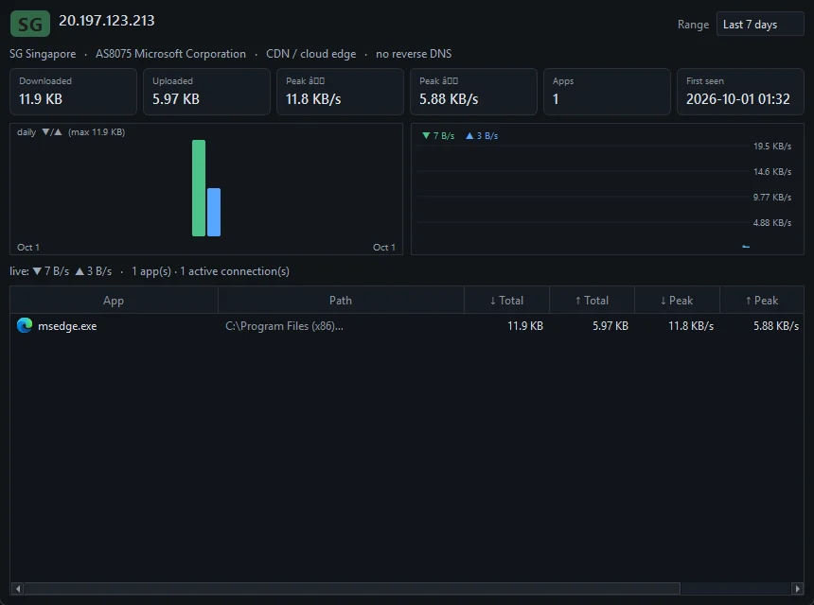Click the green 7 B/s legend entry
The width and height of the screenshot is (814, 605).
coord(438,136)
